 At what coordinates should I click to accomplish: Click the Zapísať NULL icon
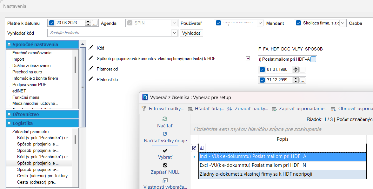point(165,165)
